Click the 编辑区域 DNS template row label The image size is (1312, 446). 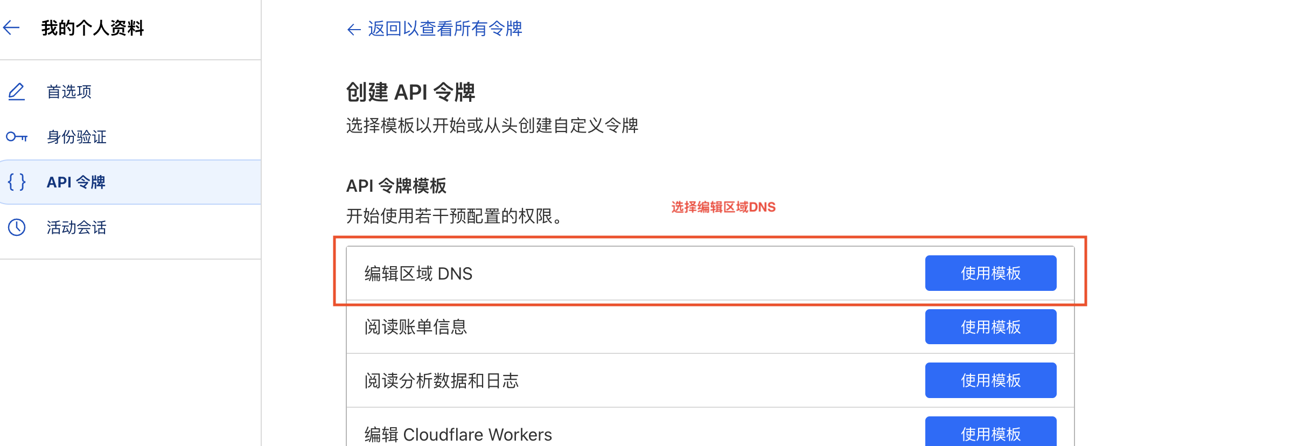point(418,274)
